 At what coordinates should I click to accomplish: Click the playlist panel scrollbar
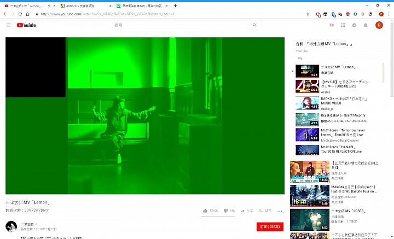(383, 73)
